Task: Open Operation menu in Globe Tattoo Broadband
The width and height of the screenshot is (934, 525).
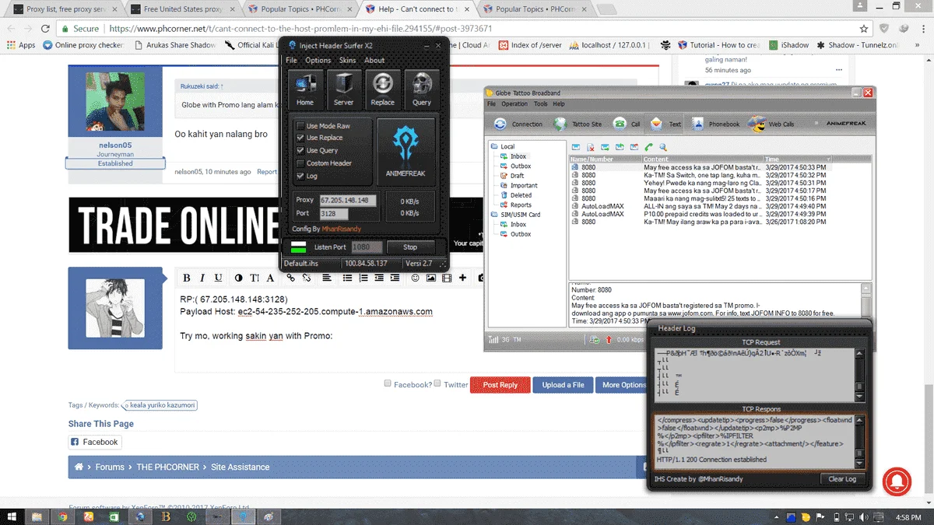Action: (x=514, y=103)
